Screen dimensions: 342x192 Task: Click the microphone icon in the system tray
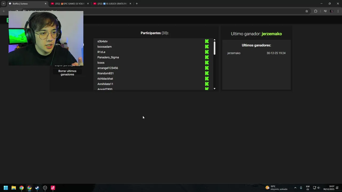[301, 188]
